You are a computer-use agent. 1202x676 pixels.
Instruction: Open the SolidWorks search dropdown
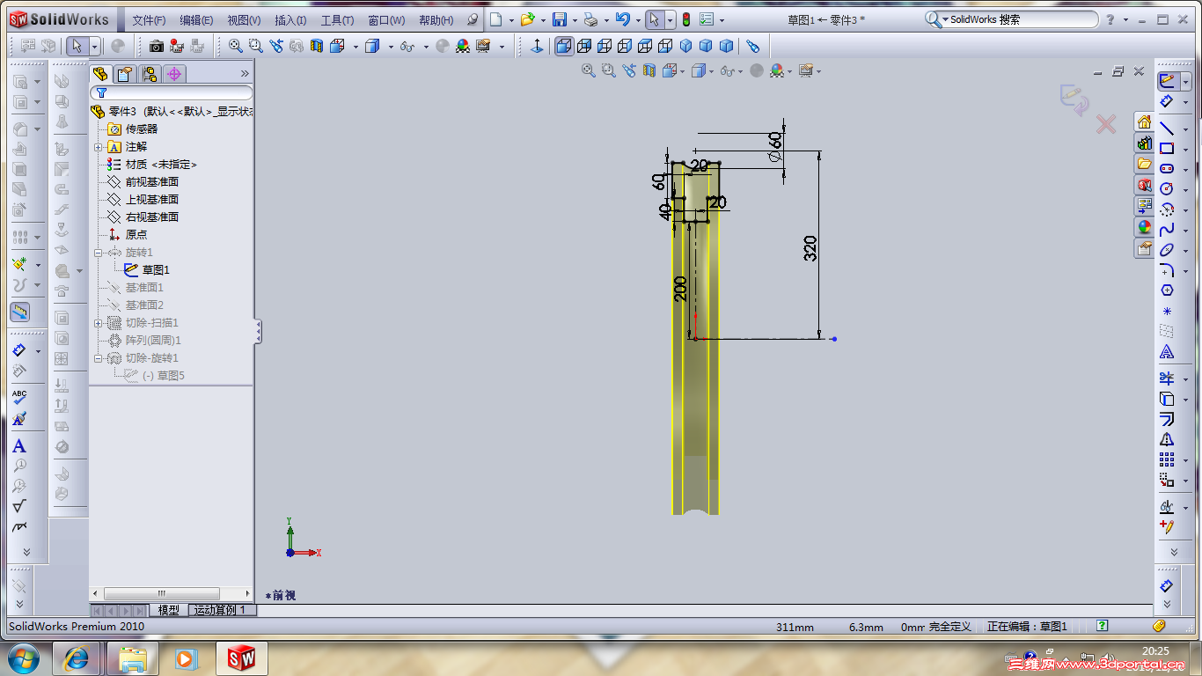(x=945, y=19)
